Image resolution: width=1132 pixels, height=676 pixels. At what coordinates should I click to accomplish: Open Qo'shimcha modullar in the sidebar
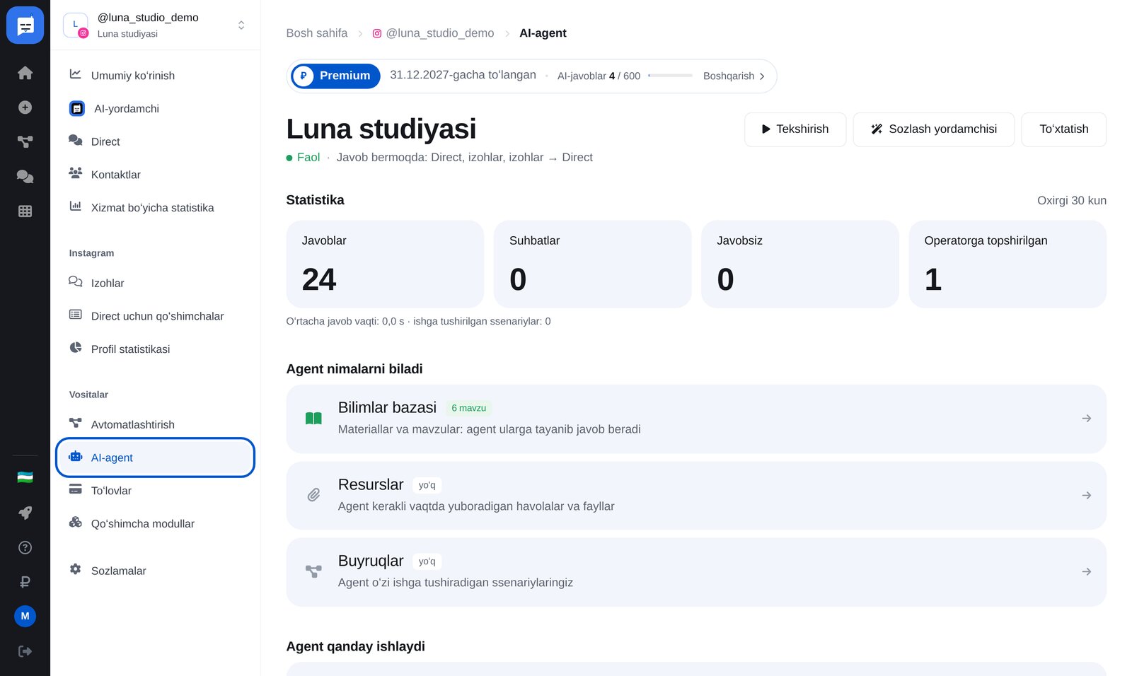click(x=155, y=523)
